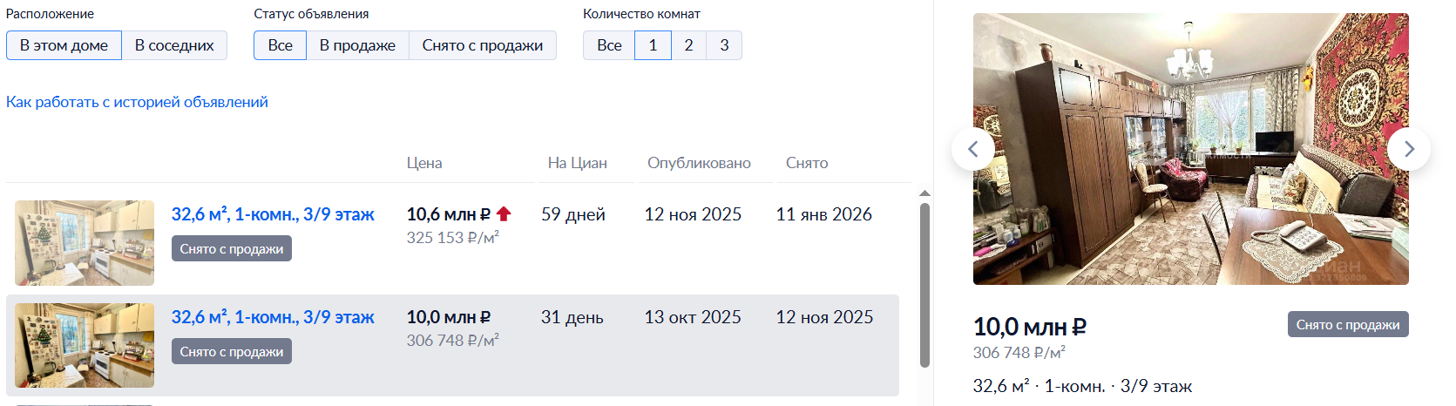Go to the next photo with the right arrow
The width and height of the screenshot is (1456, 406).
[1408, 149]
